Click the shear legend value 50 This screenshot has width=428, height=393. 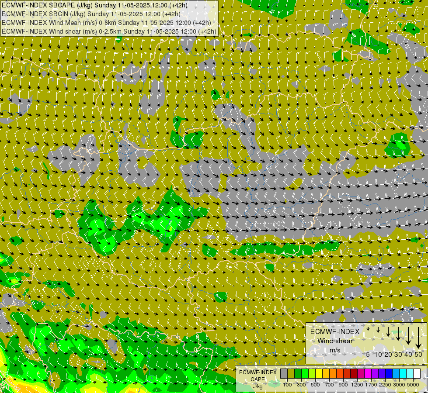click(418, 354)
